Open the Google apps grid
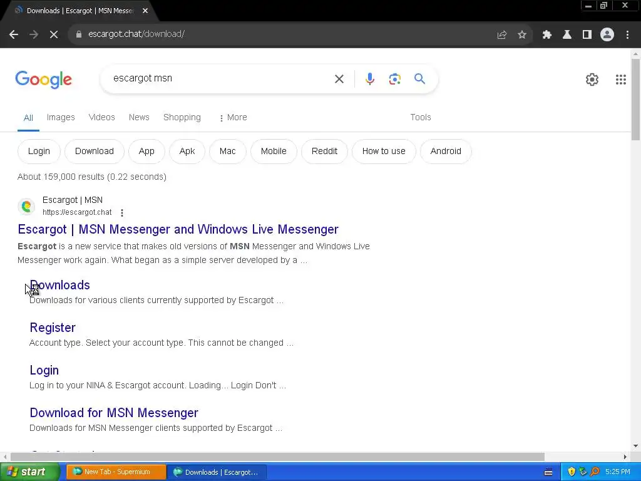 click(620, 80)
